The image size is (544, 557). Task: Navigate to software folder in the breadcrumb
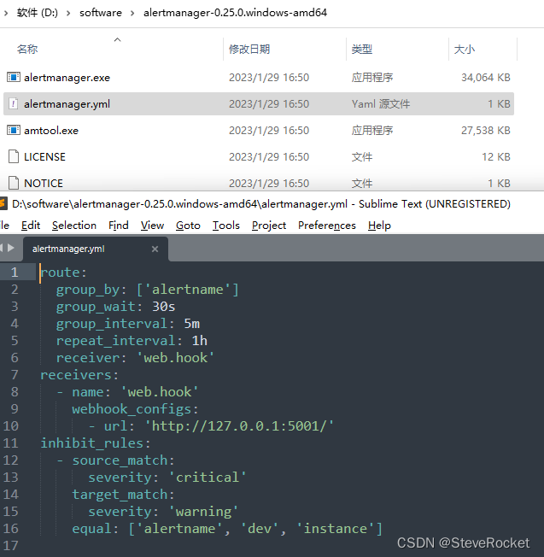click(x=101, y=13)
